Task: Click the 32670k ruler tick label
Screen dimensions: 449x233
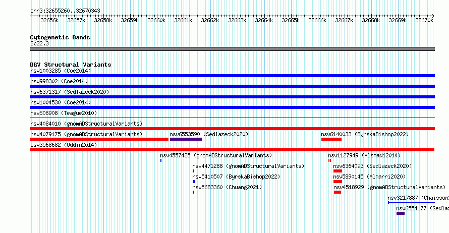Action: 424,20
